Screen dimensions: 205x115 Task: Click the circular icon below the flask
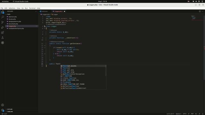click(3, 43)
